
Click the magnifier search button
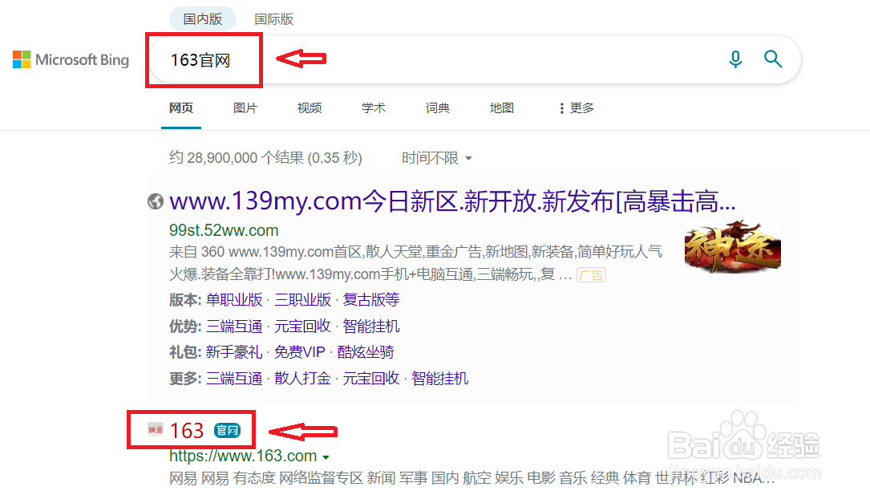[773, 59]
